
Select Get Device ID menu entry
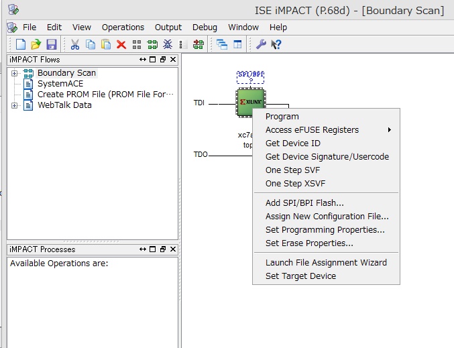[292, 143]
